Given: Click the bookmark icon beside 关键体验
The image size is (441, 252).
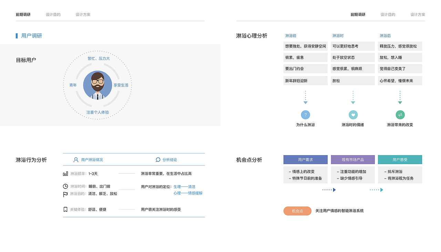Looking at the screenshot, I should [65, 209].
